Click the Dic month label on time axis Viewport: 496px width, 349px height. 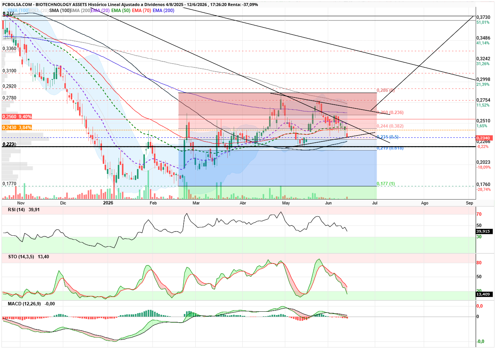[x=63, y=203]
